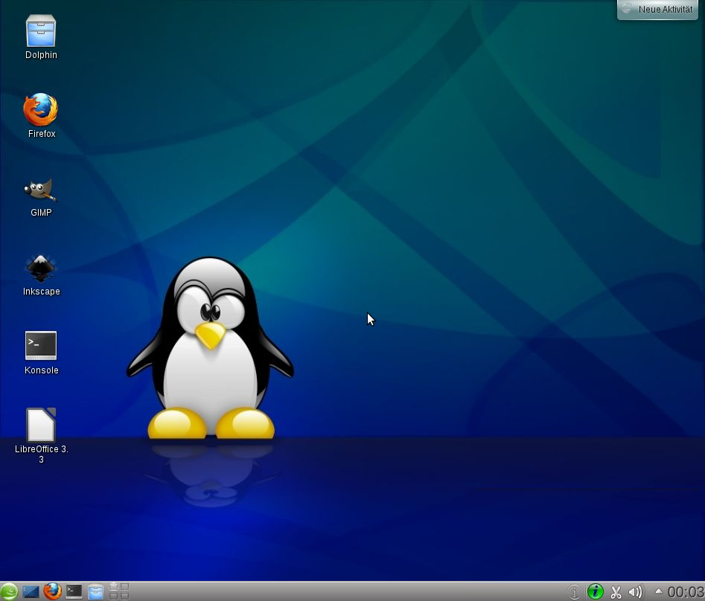The image size is (705, 601).
Task: Open the GIMP desktop icon
Action: pyautogui.click(x=41, y=197)
